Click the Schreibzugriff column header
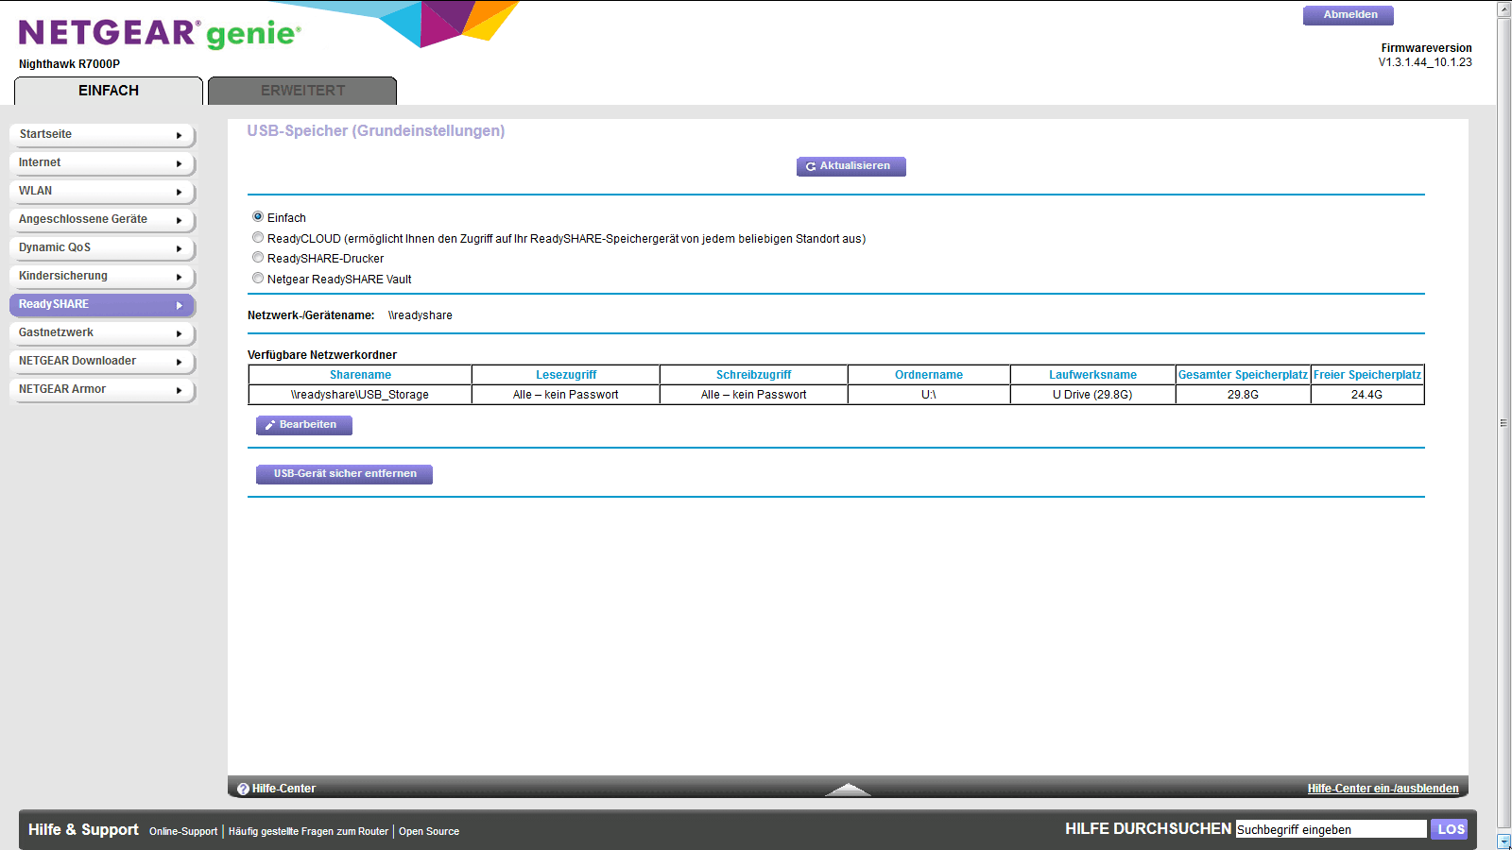Screen dimensions: 1512x850 point(753,375)
